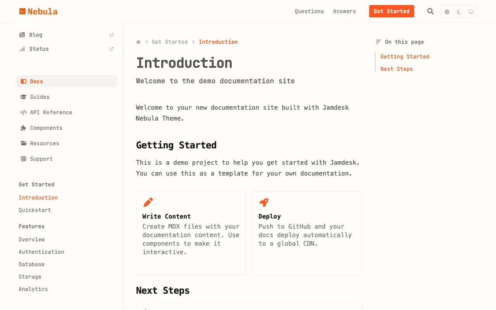The image size is (496, 310).
Task: Click Get Started in the breadcrumb
Action: (x=170, y=42)
